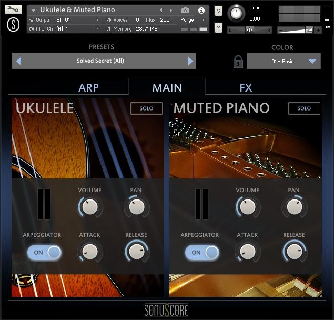Image resolution: width=334 pixels, height=320 pixels.
Task: Minimize the instrument view with dash icon
Action: pos(328,13)
